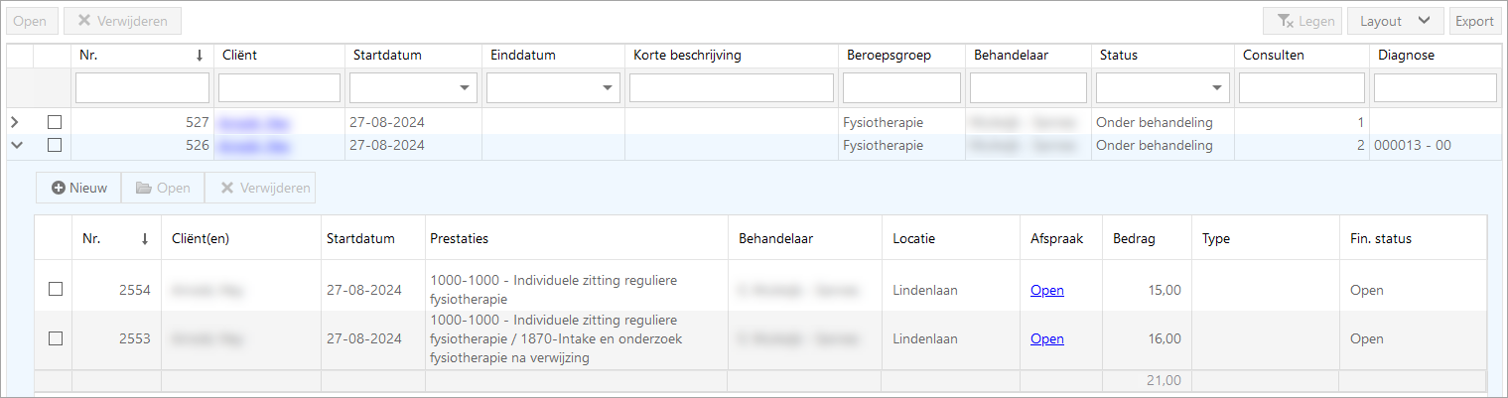Open the Status filter dropdown
This screenshot has height=398, width=1508.
[x=1217, y=88]
